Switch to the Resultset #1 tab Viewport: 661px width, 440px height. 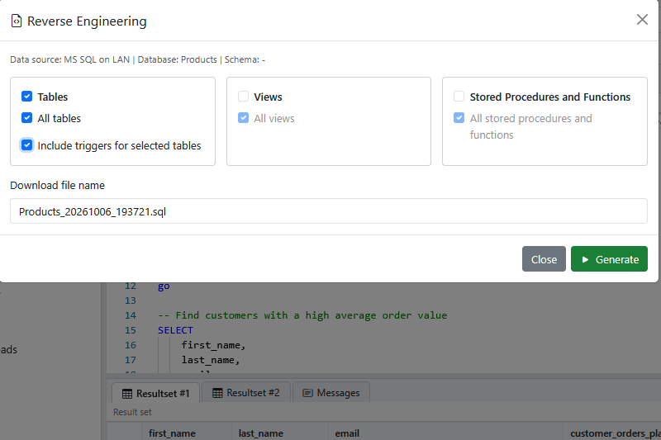tap(156, 393)
